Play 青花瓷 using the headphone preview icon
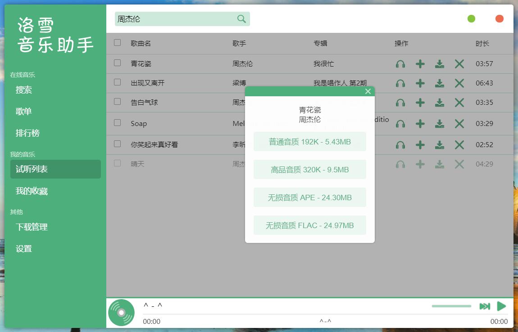This screenshot has height=332, width=518. pyautogui.click(x=400, y=63)
